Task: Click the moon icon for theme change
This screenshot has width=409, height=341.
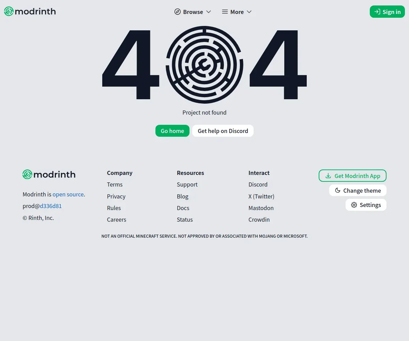Action: (337, 190)
